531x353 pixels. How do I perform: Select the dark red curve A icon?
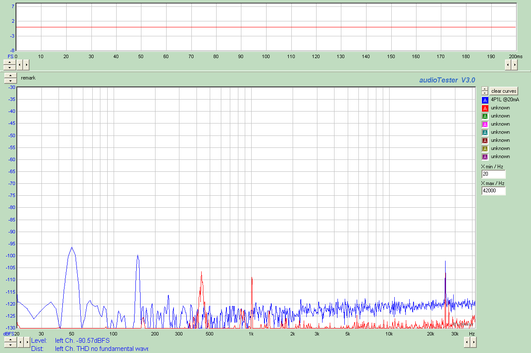pos(485,141)
